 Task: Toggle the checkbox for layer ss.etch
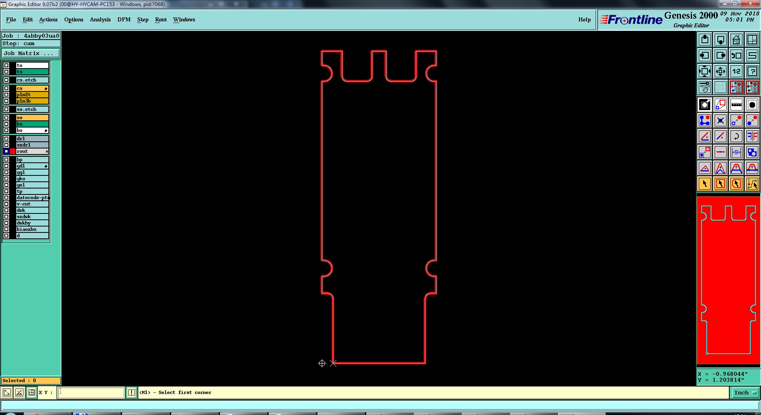(x=6, y=109)
